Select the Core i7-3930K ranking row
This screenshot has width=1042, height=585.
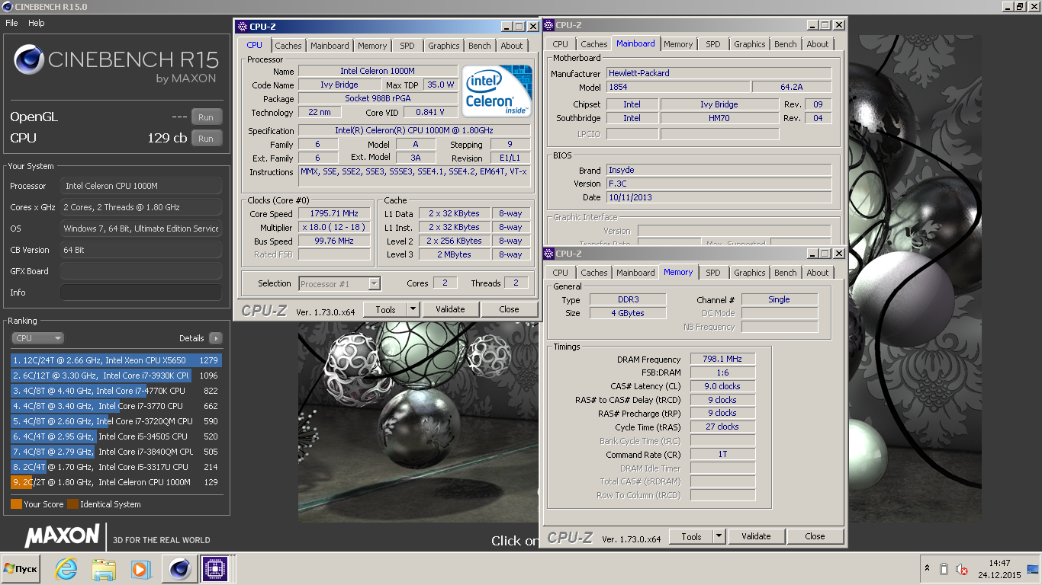pos(116,376)
